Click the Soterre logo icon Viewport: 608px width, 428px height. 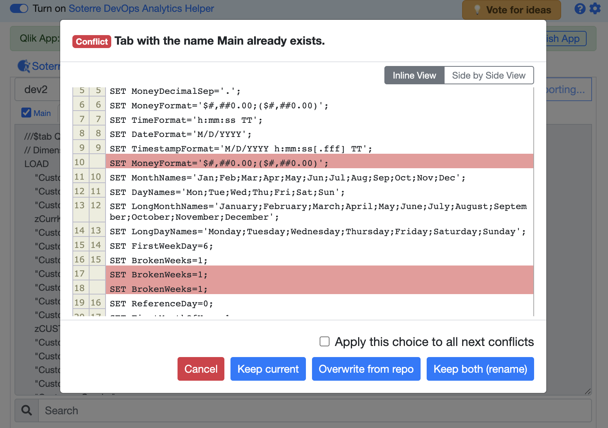coord(24,66)
